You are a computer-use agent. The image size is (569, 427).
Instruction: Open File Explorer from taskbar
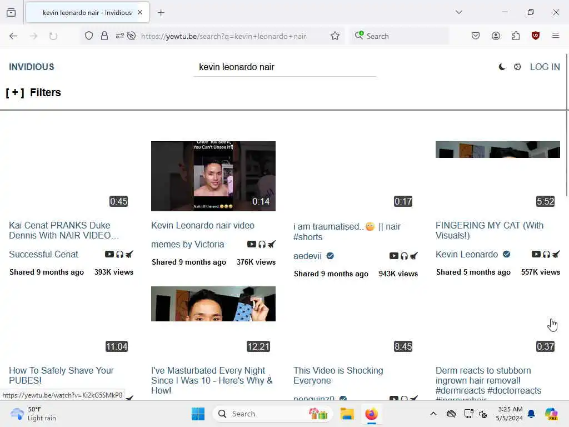pyautogui.click(x=347, y=414)
